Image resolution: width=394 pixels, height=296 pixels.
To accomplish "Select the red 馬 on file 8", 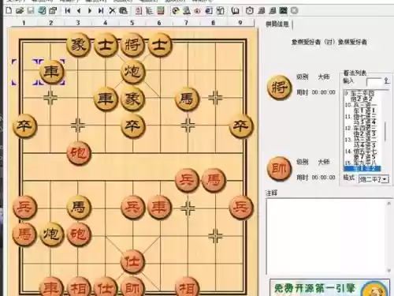I will 214,180.
